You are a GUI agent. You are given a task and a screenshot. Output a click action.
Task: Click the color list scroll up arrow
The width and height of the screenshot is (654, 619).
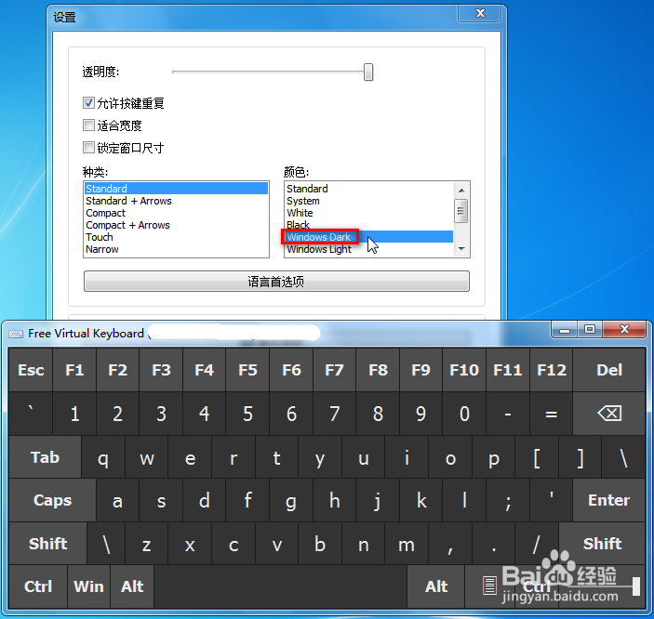click(x=461, y=191)
